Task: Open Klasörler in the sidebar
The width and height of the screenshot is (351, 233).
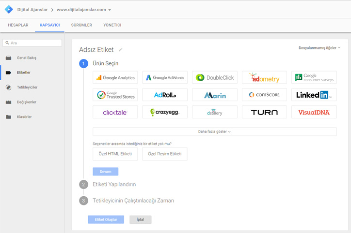Action: (x=24, y=116)
